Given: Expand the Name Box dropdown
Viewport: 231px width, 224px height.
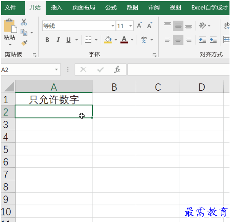Looking at the screenshot, I should pyautogui.click(x=56, y=69).
